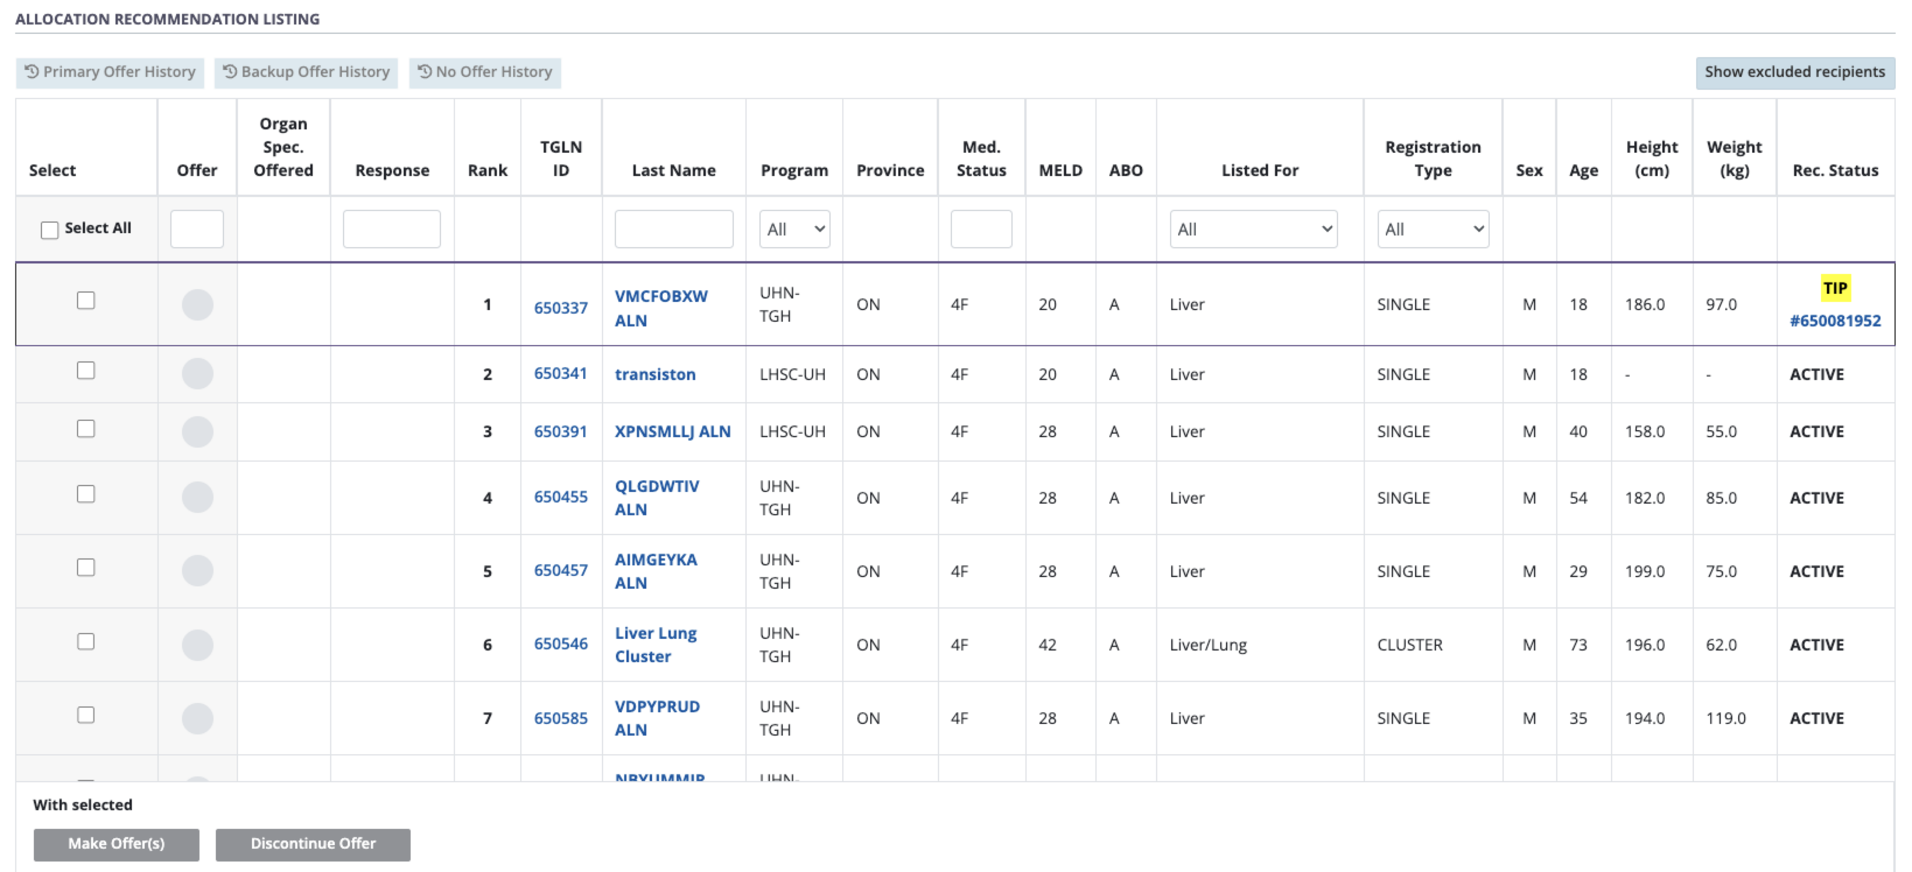1912x872 pixels.
Task: Open the Program filter dropdown
Action: pos(794,229)
